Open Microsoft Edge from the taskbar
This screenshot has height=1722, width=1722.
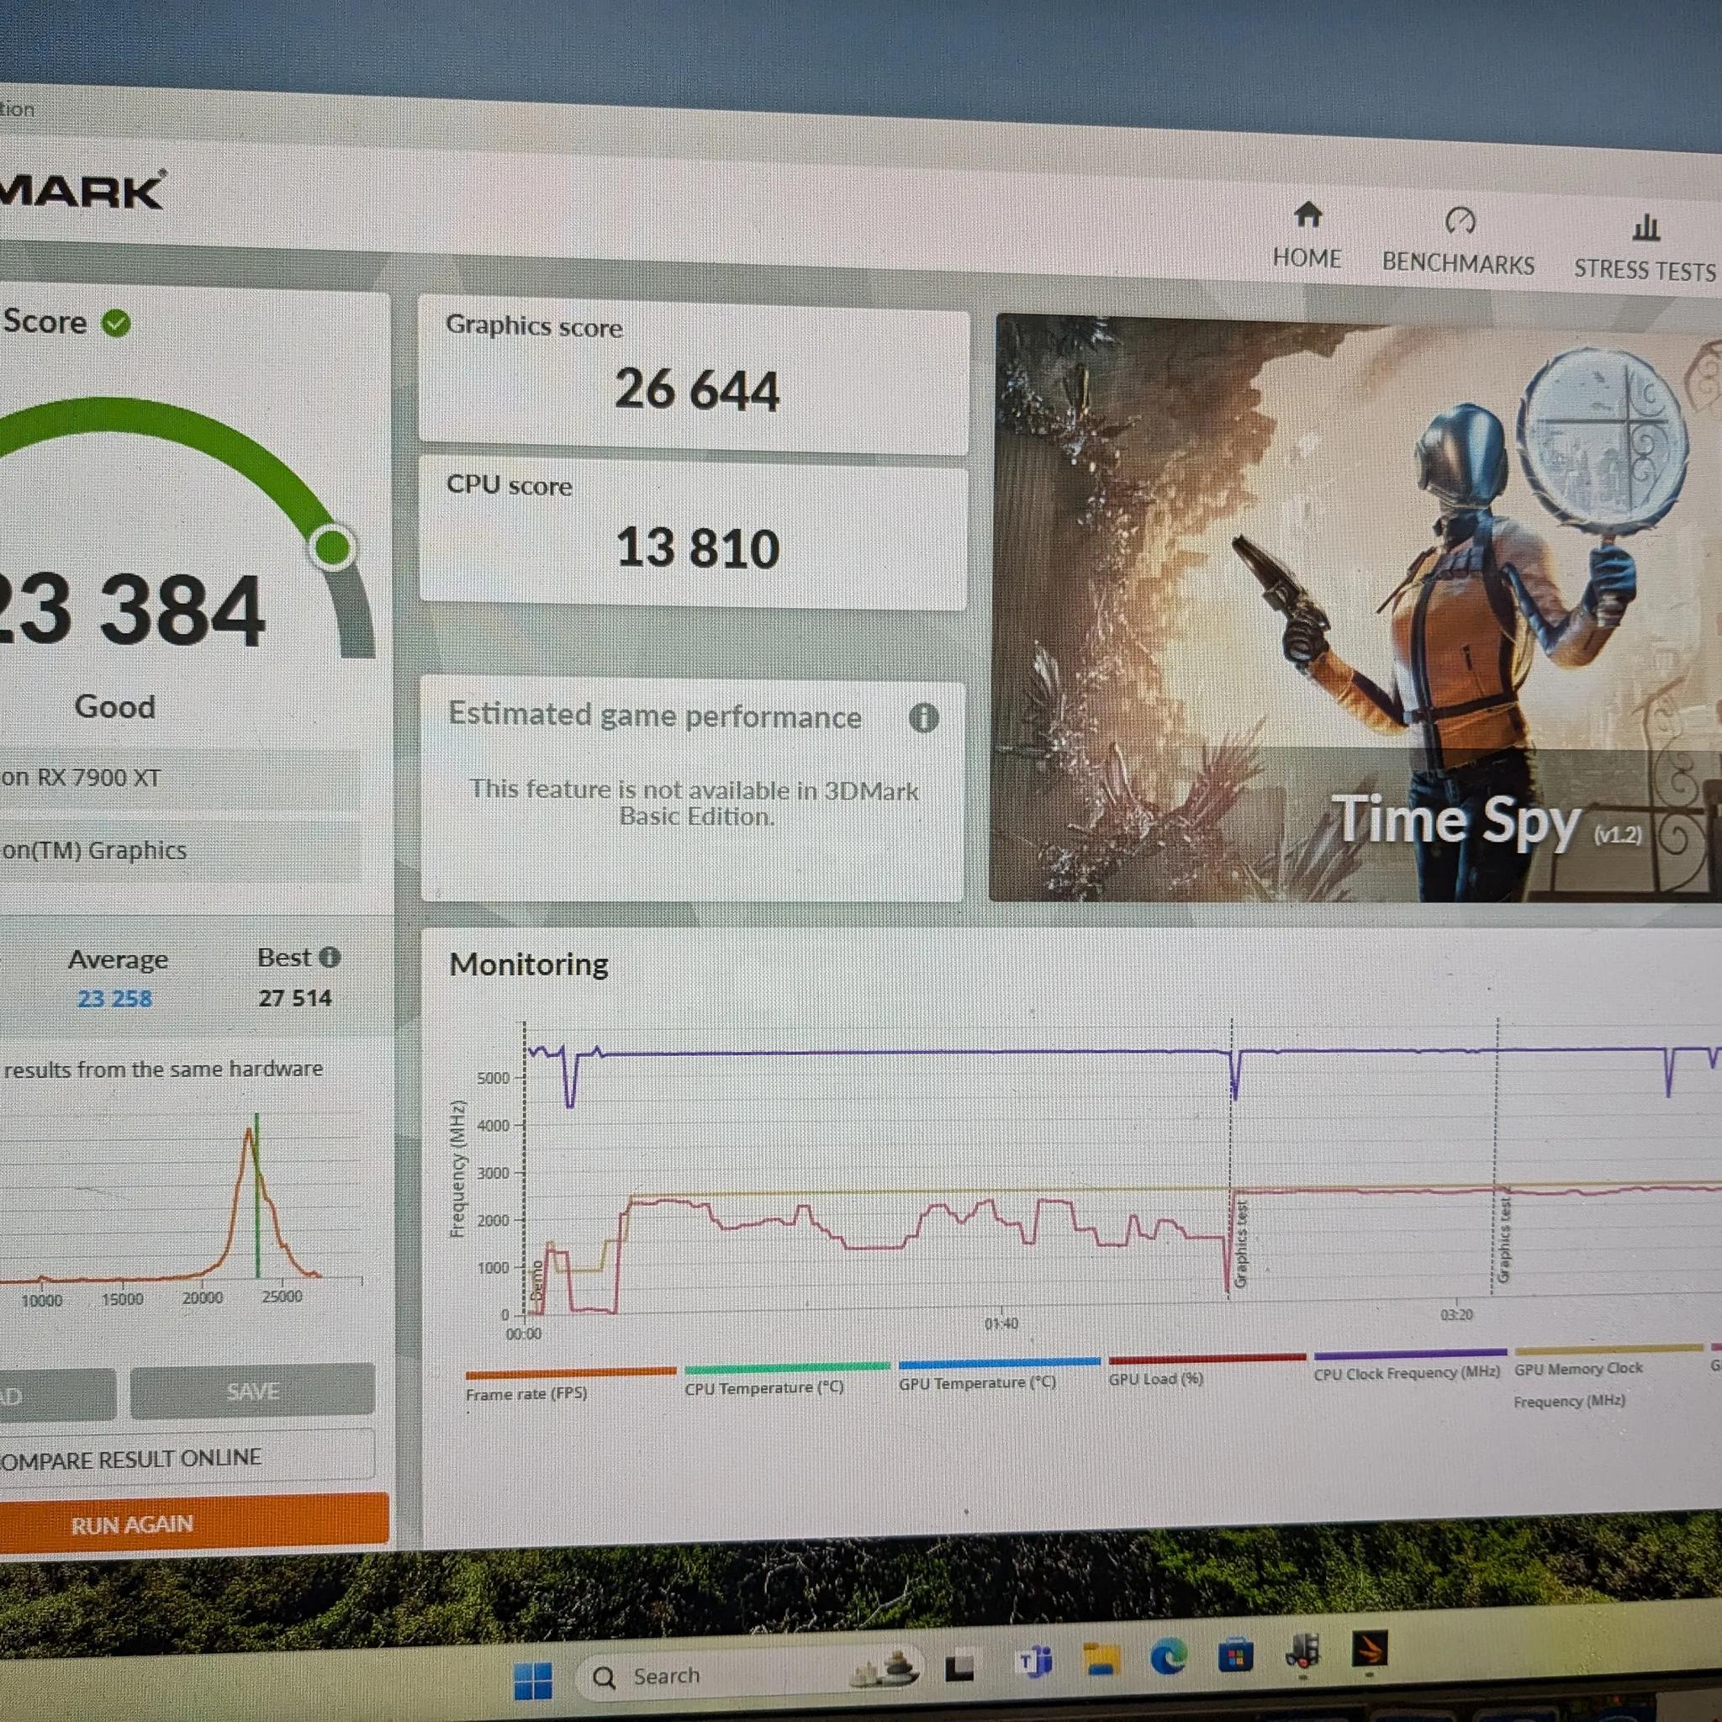click(1169, 1657)
